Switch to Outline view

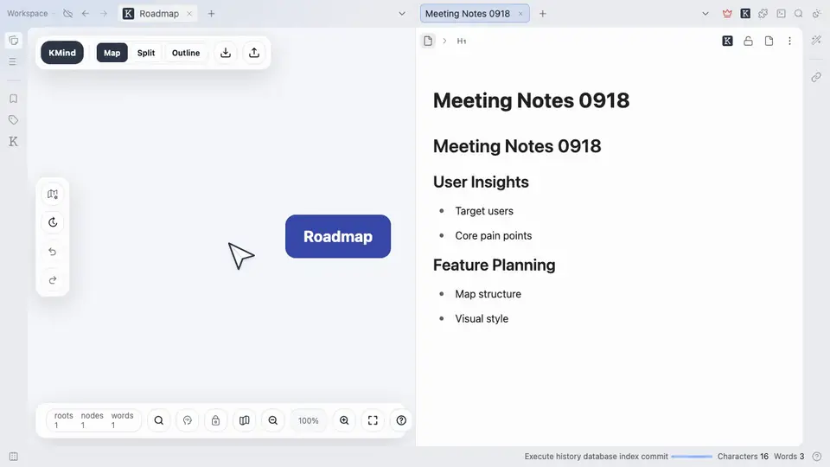pyautogui.click(x=186, y=53)
